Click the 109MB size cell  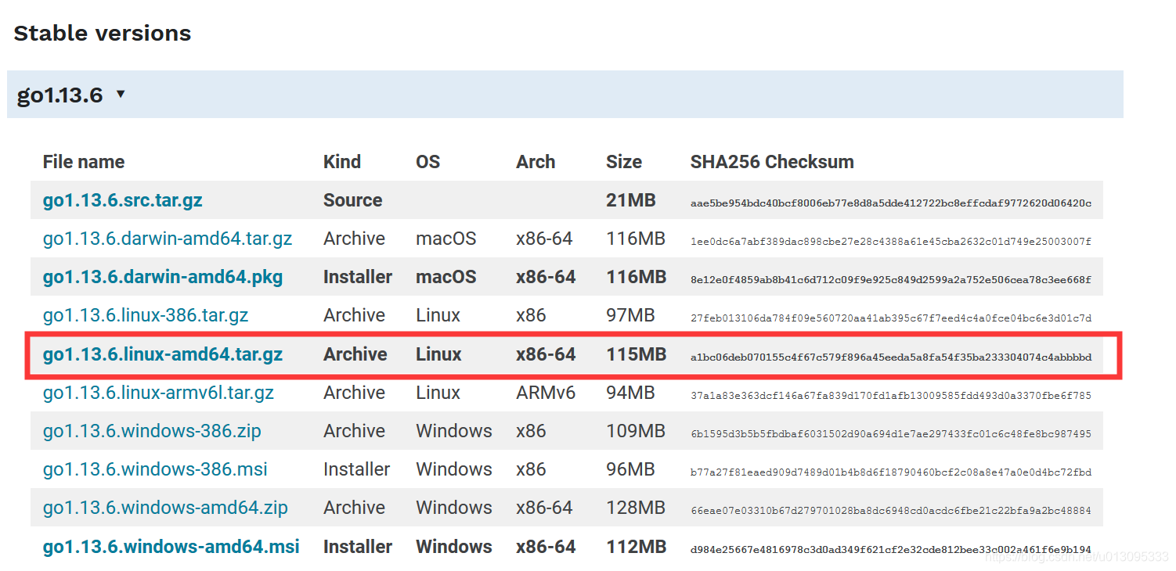point(636,431)
